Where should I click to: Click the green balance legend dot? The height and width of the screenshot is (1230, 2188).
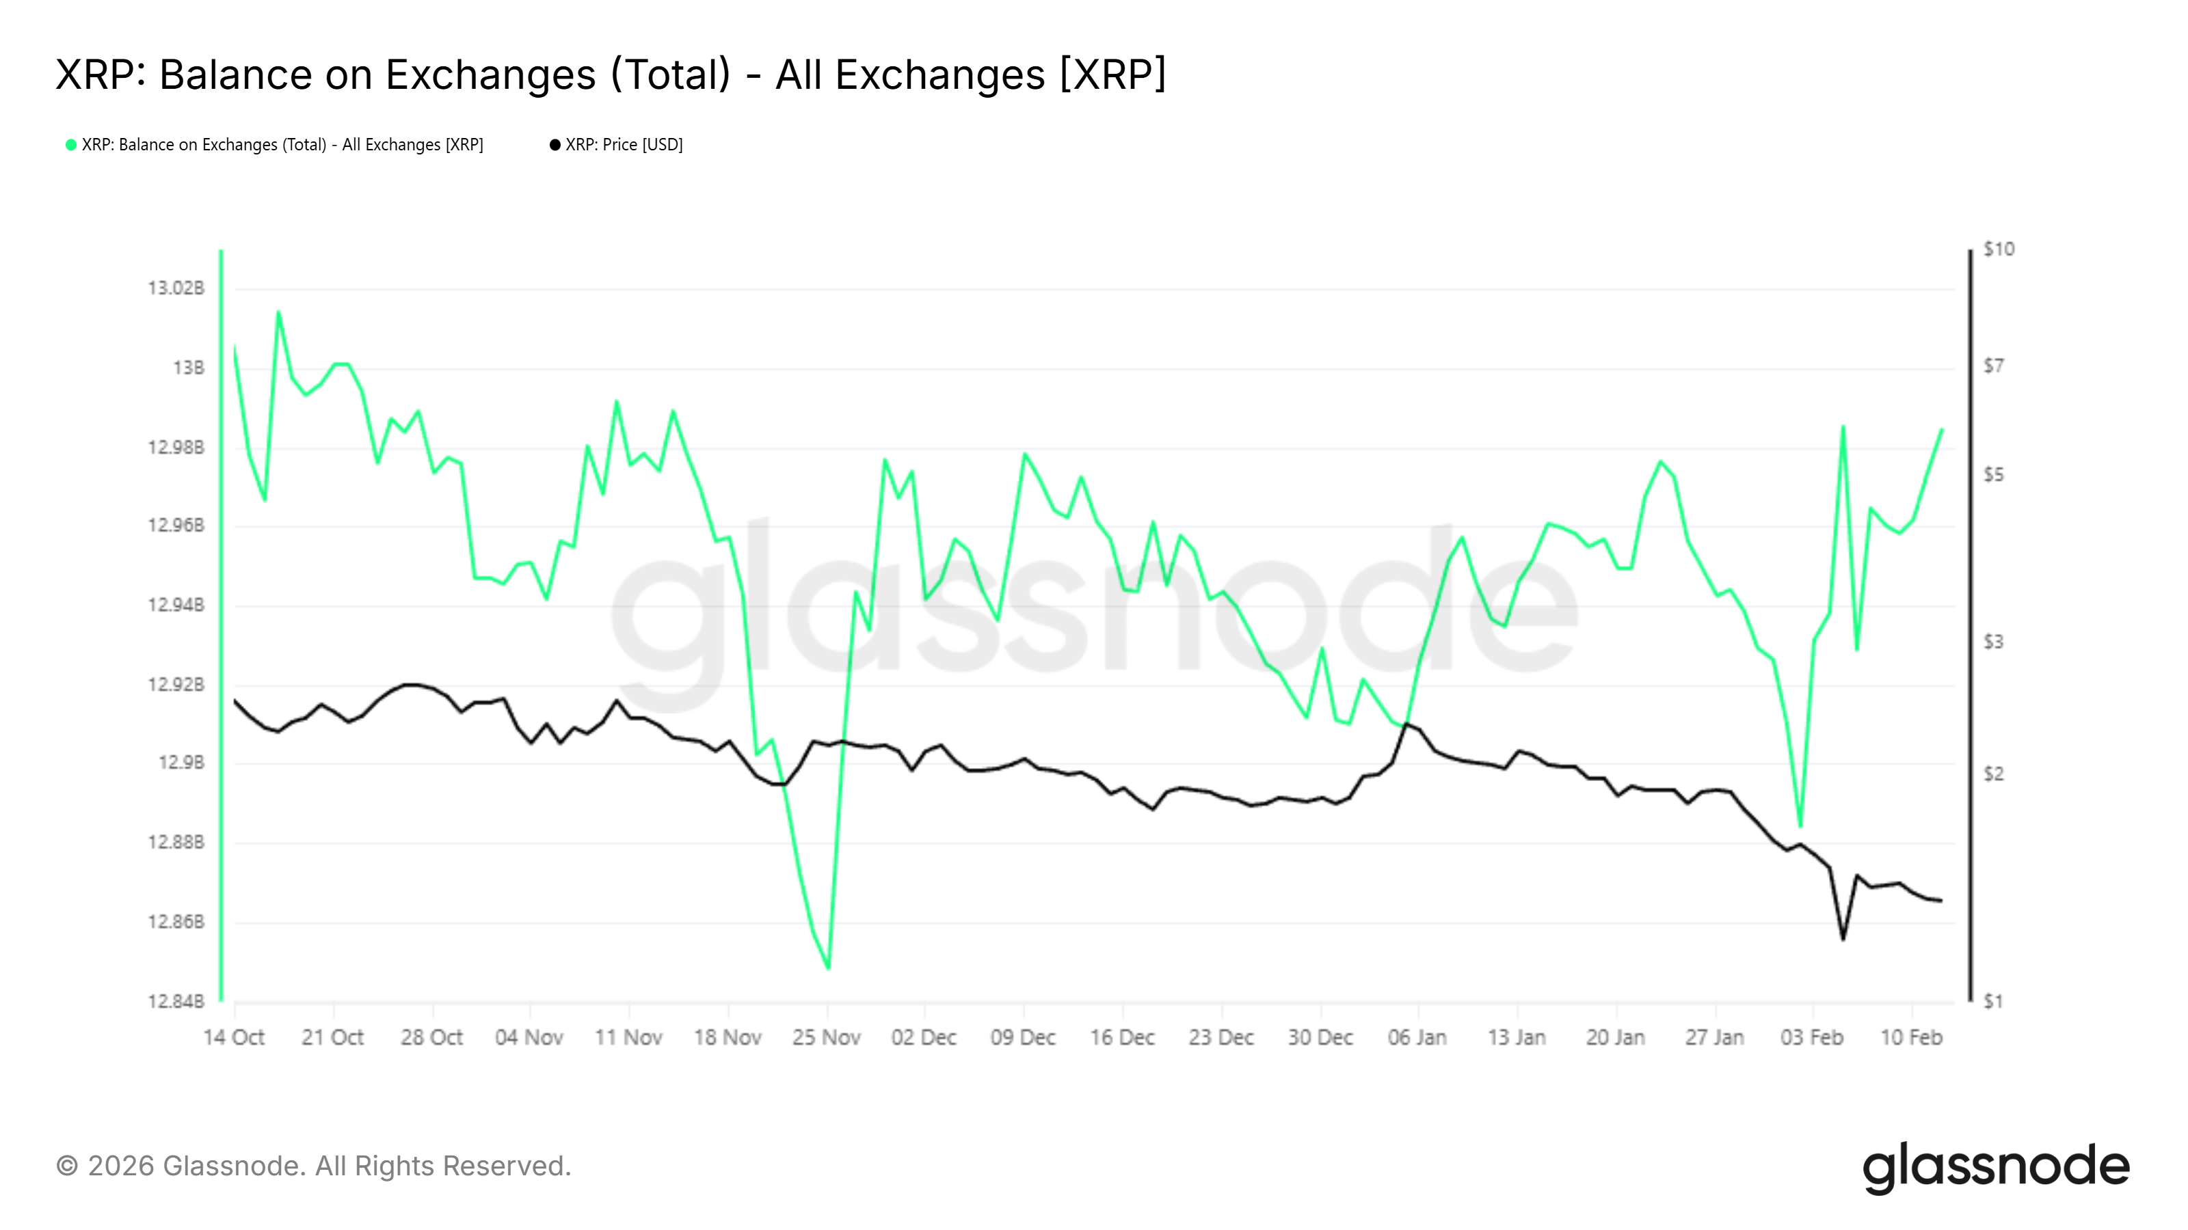click(71, 145)
